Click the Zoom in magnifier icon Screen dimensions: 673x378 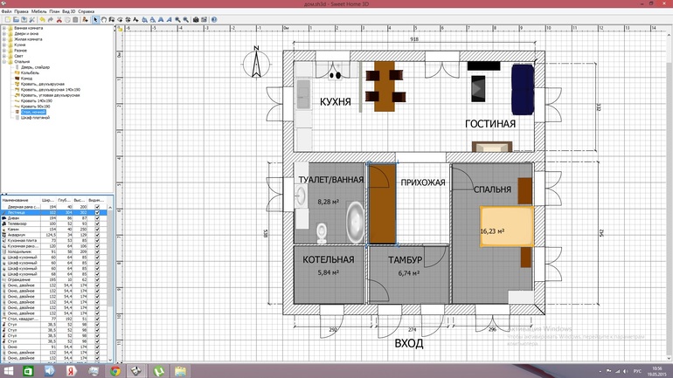[x=178, y=19]
